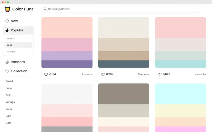212x132 pixels.
Task: Select off-white swatch in 6,269 palette
Action: 124,28
